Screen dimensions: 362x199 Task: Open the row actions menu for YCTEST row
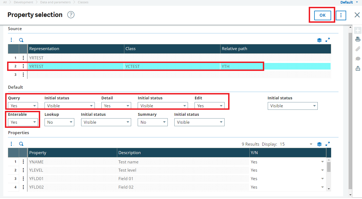[x=23, y=66]
